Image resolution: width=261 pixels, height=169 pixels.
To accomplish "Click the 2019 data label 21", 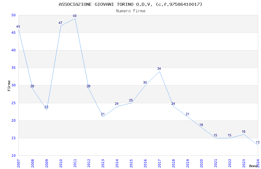I will click(x=187, y=114).
